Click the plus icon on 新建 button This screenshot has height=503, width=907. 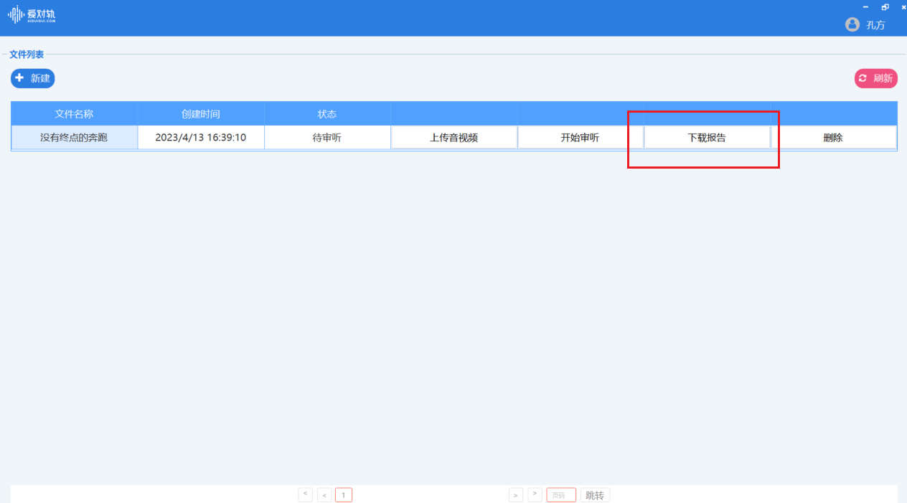[x=19, y=78]
